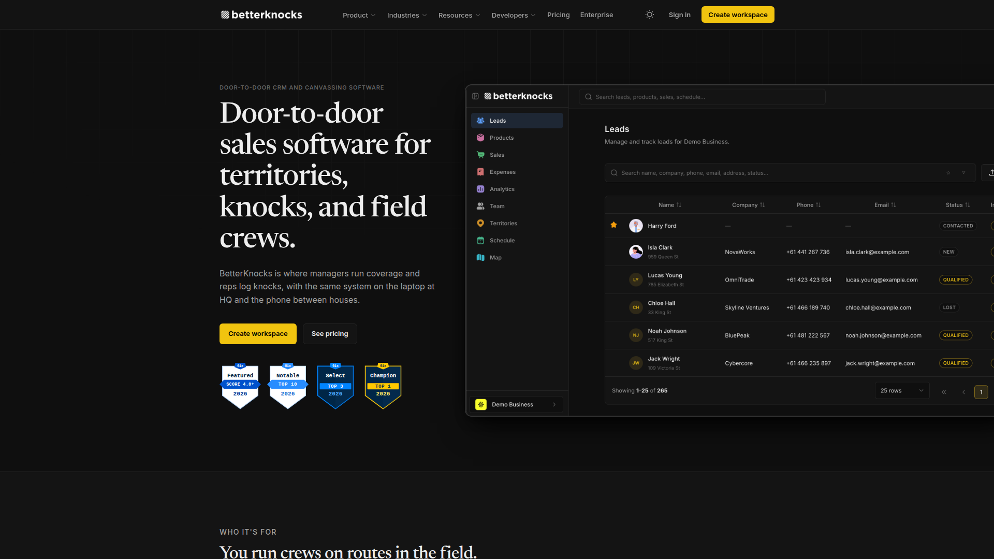Viewport: 994px width, 559px height.
Task: Sort leads by the Name column
Action: click(669, 205)
